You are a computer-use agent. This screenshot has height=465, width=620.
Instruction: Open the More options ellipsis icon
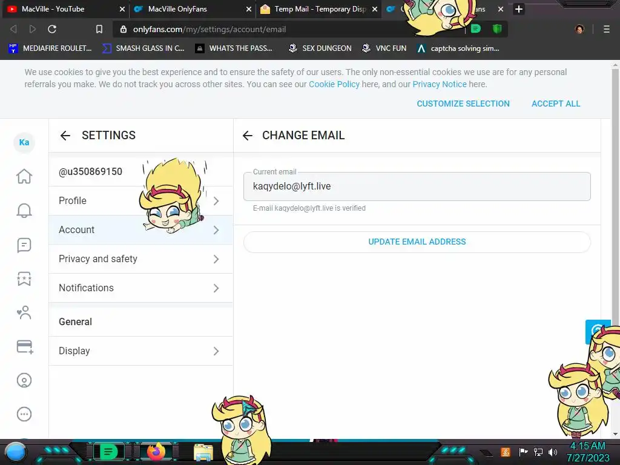click(24, 414)
